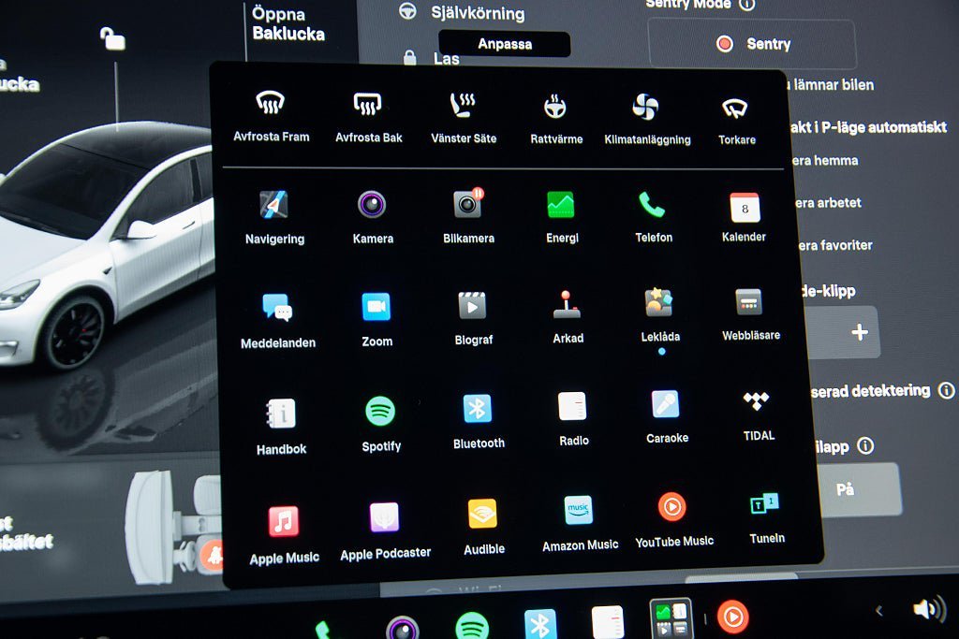Tap the plus button under the clip setting

[x=860, y=332]
